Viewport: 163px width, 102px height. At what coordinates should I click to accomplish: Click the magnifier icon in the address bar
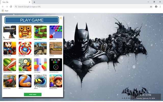16,7
